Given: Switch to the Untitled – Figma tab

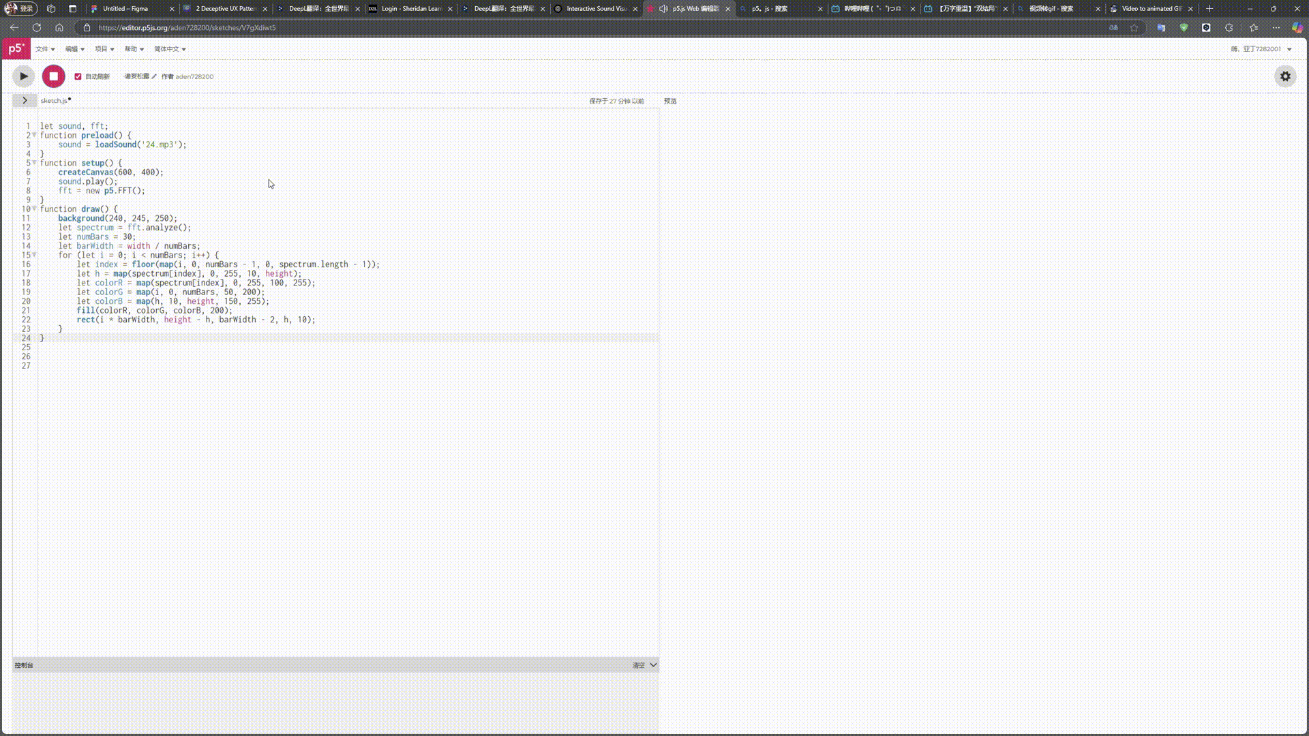Looking at the screenshot, I should (x=125, y=9).
